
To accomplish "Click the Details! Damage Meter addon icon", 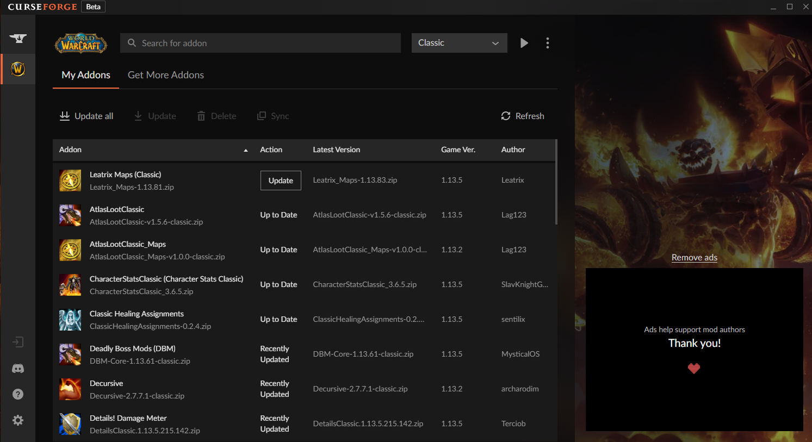I will click(70, 424).
